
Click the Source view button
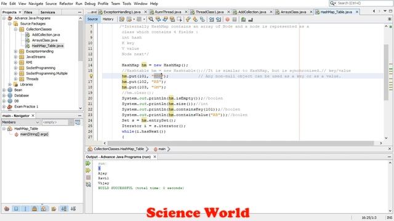click(92, 19)
